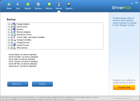Toggle the Network Adapters checkbox
Viewport: 140px width, 101px height.
coord(12,32)
